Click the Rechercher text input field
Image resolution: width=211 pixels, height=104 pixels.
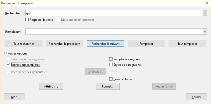click(114, 13)
